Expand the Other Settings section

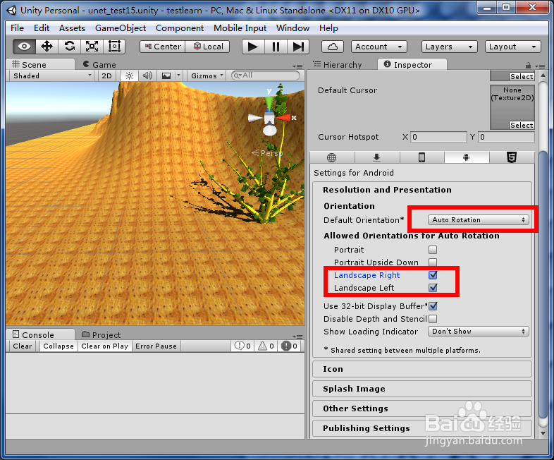tap(422, 408)
